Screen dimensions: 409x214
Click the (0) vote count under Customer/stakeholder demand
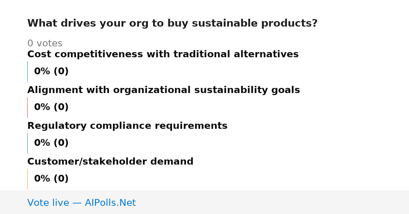click(x=61, y=179)
